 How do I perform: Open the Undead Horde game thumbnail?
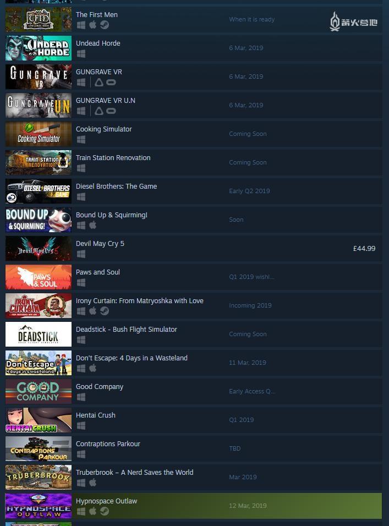point(39,48)
